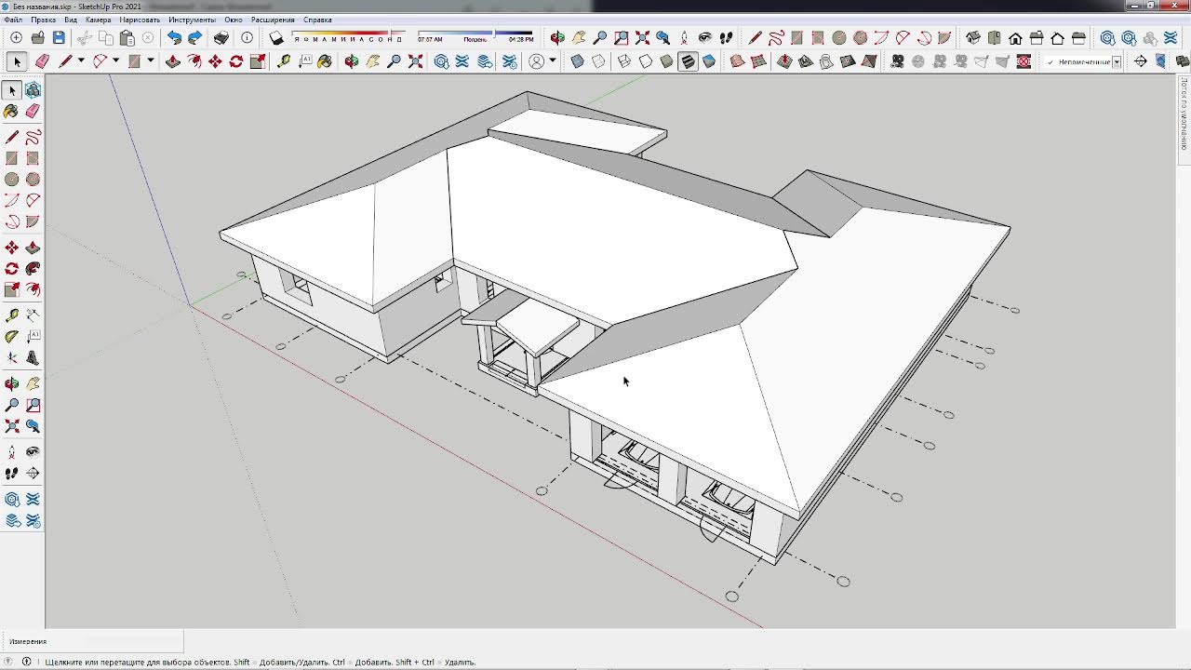
Task: Open the Нарисовать menu
Action: 140,20
